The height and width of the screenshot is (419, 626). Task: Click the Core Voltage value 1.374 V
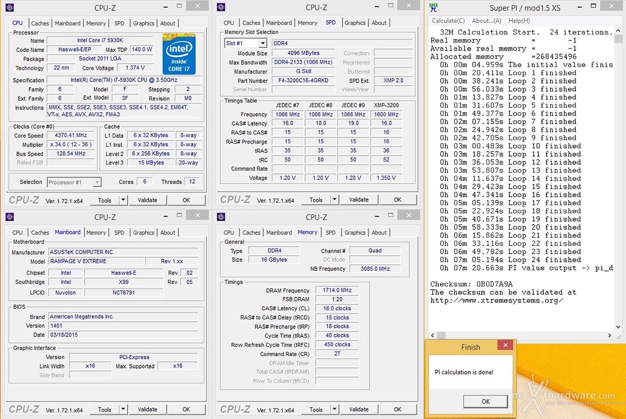pos(134,68)
